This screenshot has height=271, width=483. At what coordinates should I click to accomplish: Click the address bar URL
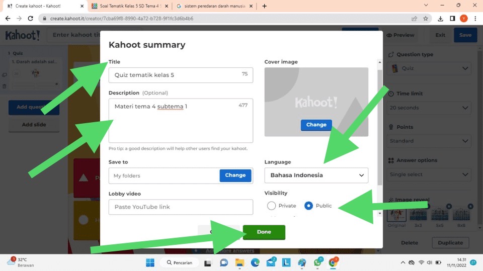coord(122,19)
